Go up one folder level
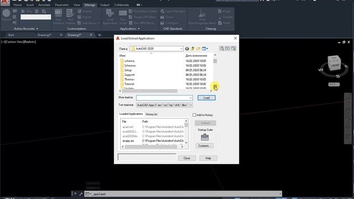 pyautogui.click(x=192, y=49)
